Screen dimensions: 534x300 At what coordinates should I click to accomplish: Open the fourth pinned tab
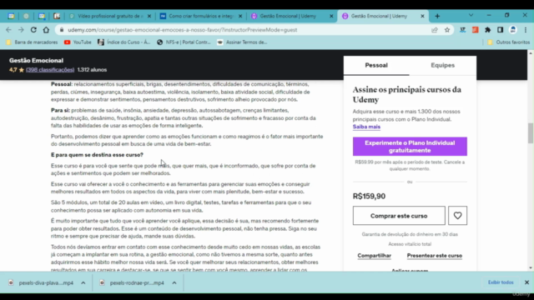click(57, 16)
